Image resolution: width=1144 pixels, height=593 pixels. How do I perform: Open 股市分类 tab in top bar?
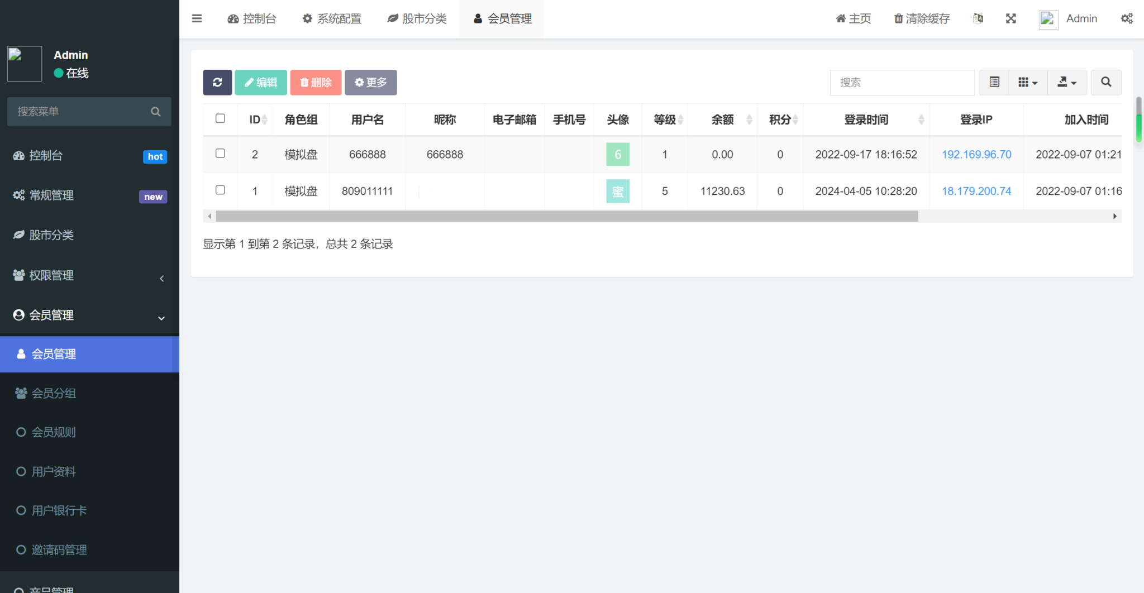417,19
